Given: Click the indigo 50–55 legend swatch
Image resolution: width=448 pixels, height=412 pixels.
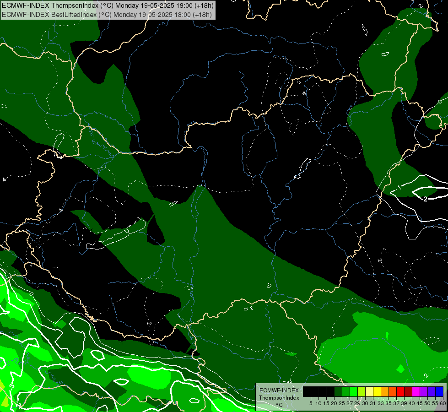Looking at the screenshot, I should tap(432, 392).
